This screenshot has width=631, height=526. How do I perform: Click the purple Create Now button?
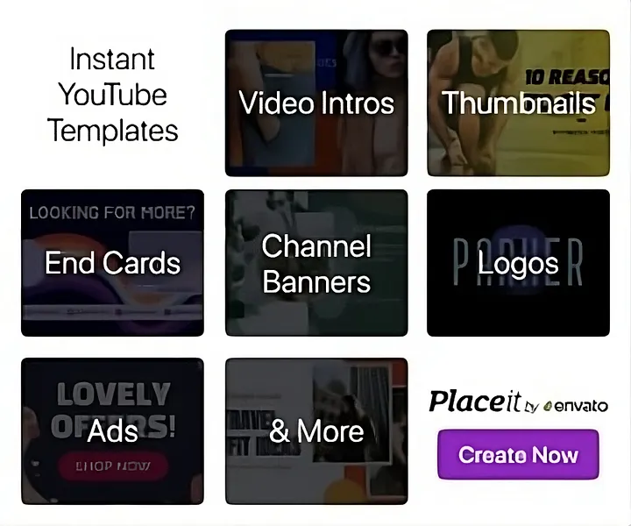(518, 454)
